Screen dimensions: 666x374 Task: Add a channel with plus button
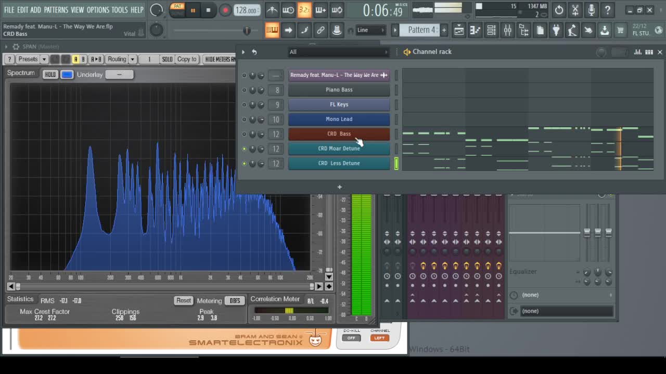(339, 187)
